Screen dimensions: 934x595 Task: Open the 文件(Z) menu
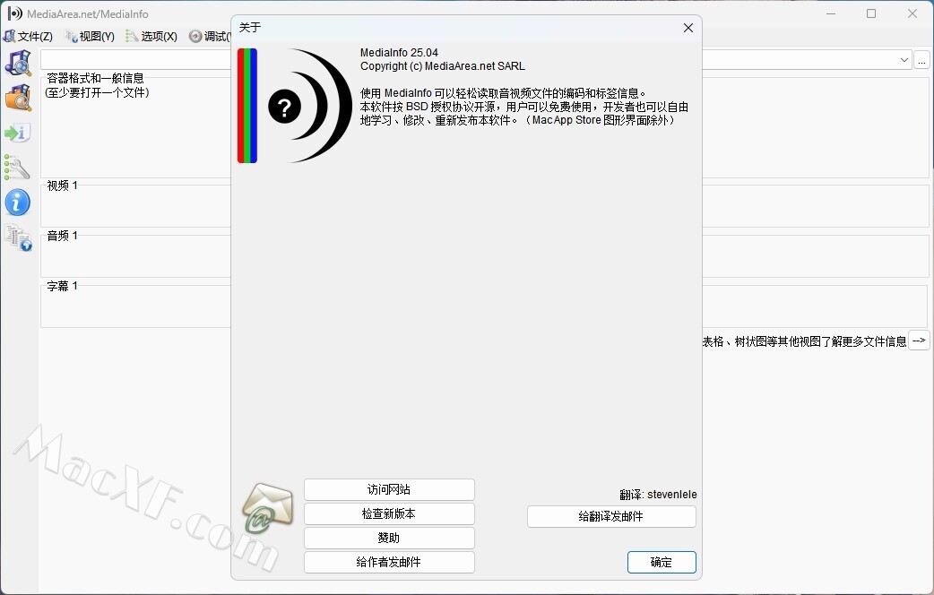point(29,37)
